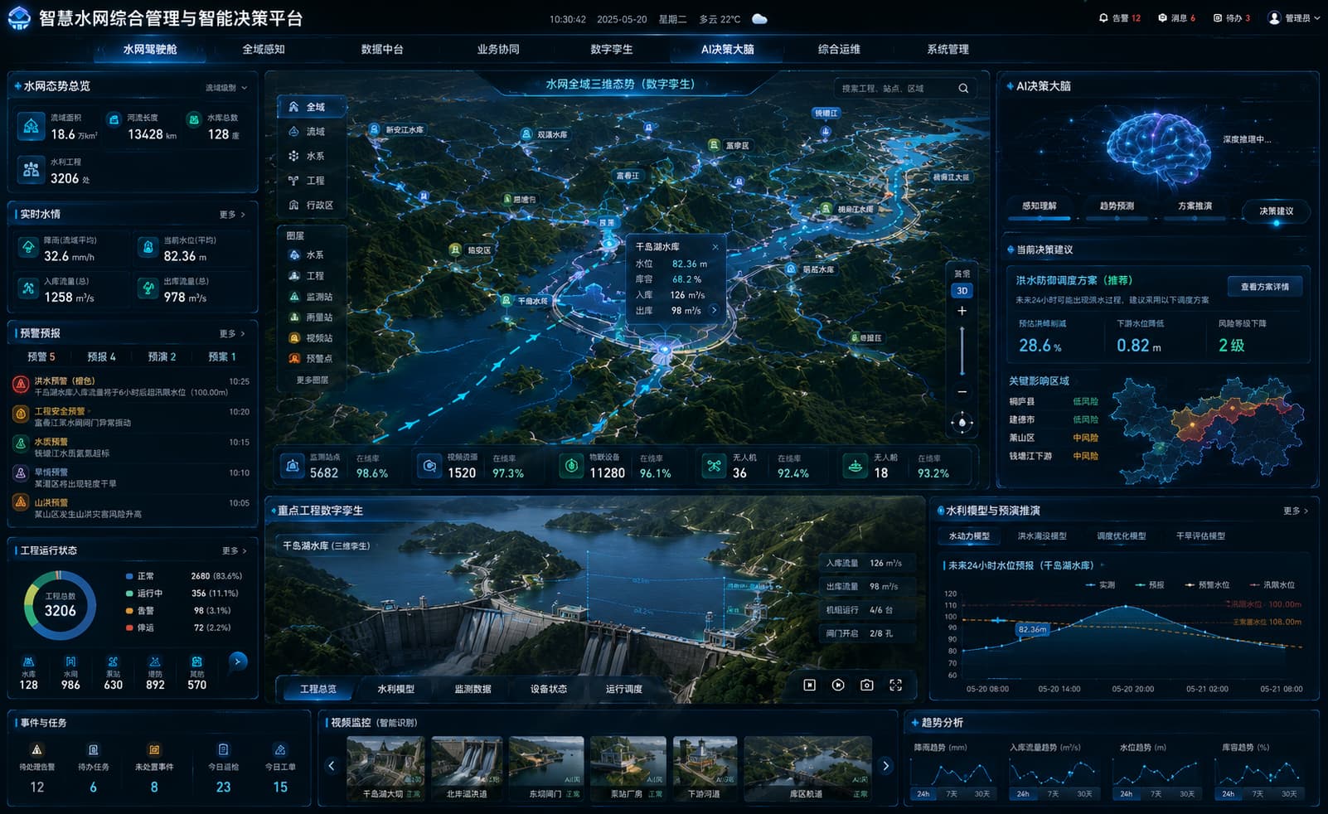Go to next video thumbnails with right arrow
Screen dimensions: 1328x814
tap(885, 766)
